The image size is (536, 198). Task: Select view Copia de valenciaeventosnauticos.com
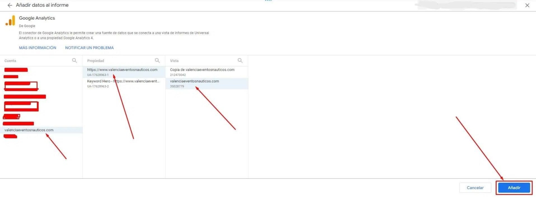(207, 72)
